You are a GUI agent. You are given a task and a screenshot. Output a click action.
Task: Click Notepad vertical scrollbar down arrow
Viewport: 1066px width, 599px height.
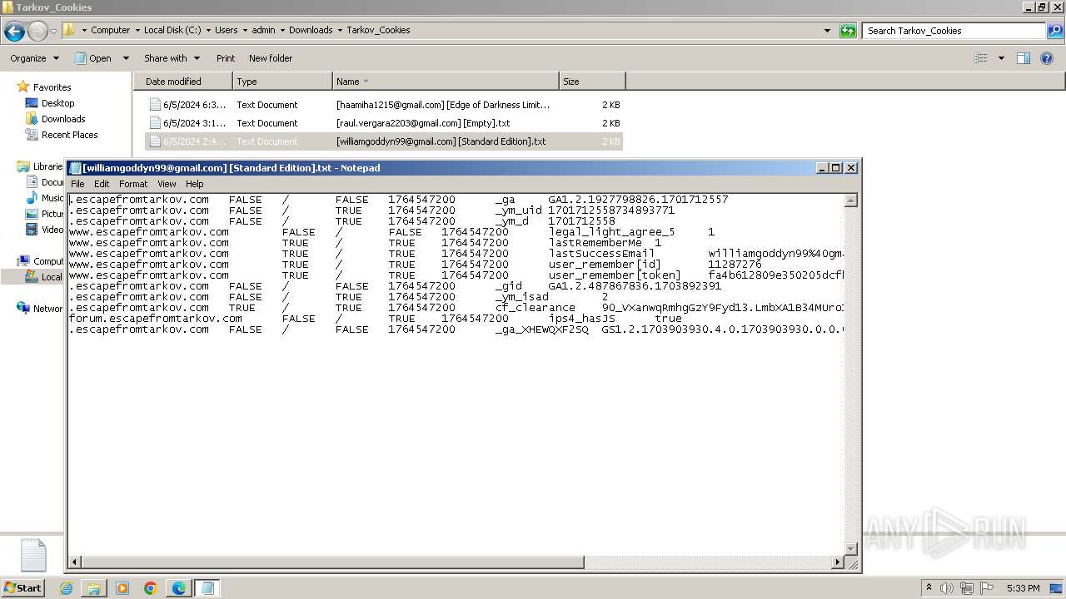click(x=851, y=549)
